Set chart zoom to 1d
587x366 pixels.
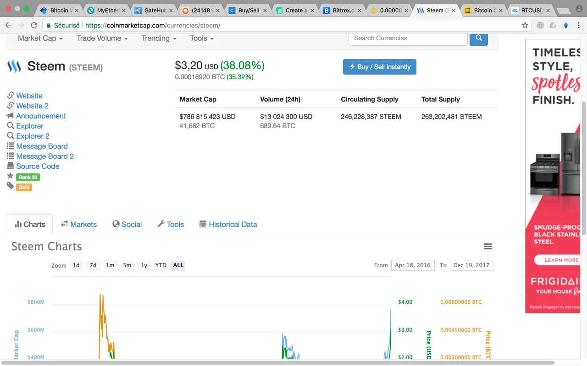[76, 265]
